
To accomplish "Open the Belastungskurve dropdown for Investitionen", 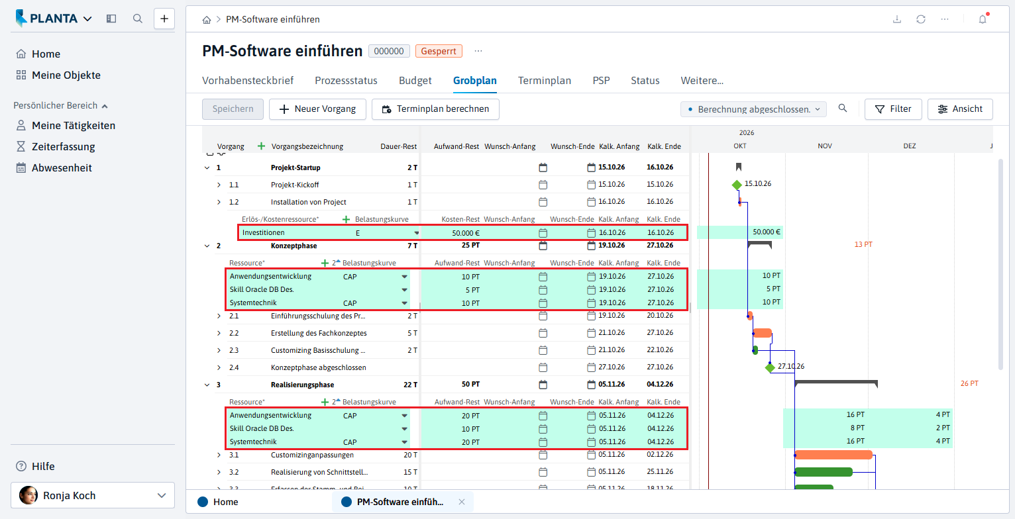I will pos(417,233).
